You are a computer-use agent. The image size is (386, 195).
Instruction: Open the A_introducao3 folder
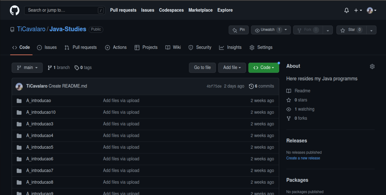[40, 124]
